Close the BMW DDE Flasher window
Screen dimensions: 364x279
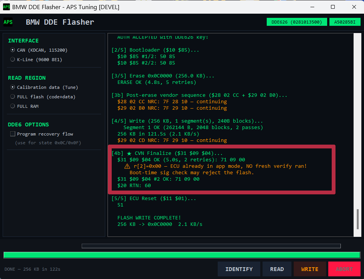click(354, 7)
